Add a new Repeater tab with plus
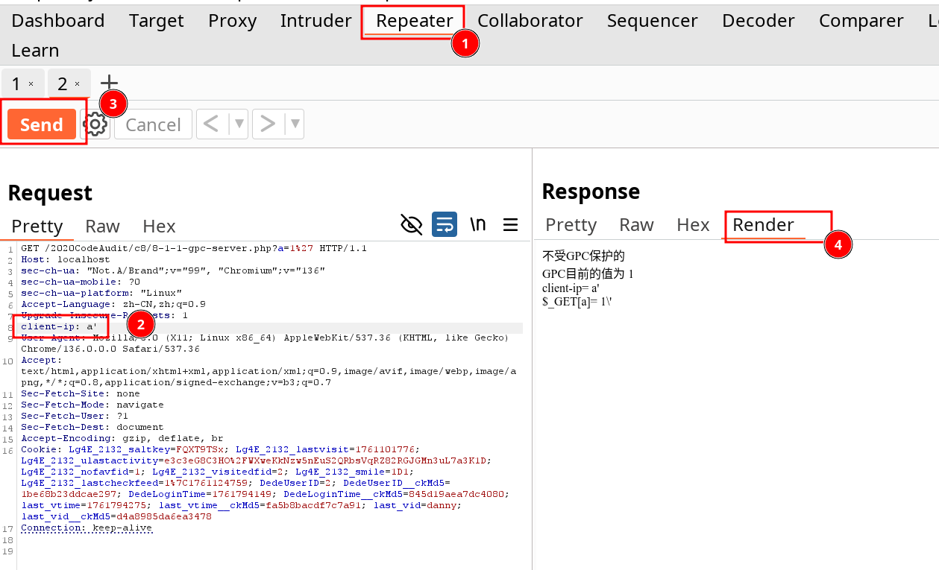This screenshot has height=570, width=939. 109,83
